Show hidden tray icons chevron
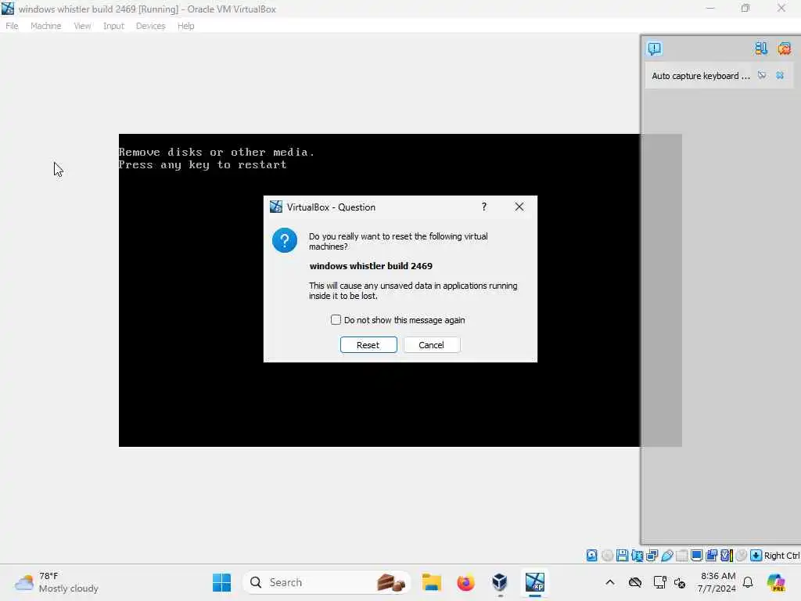Viewport: 801px width, 601px height. pyautogui.click(x=610, y=582)
